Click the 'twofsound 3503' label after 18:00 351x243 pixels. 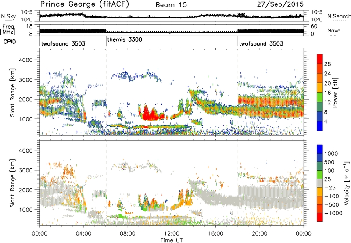[261, 43]
